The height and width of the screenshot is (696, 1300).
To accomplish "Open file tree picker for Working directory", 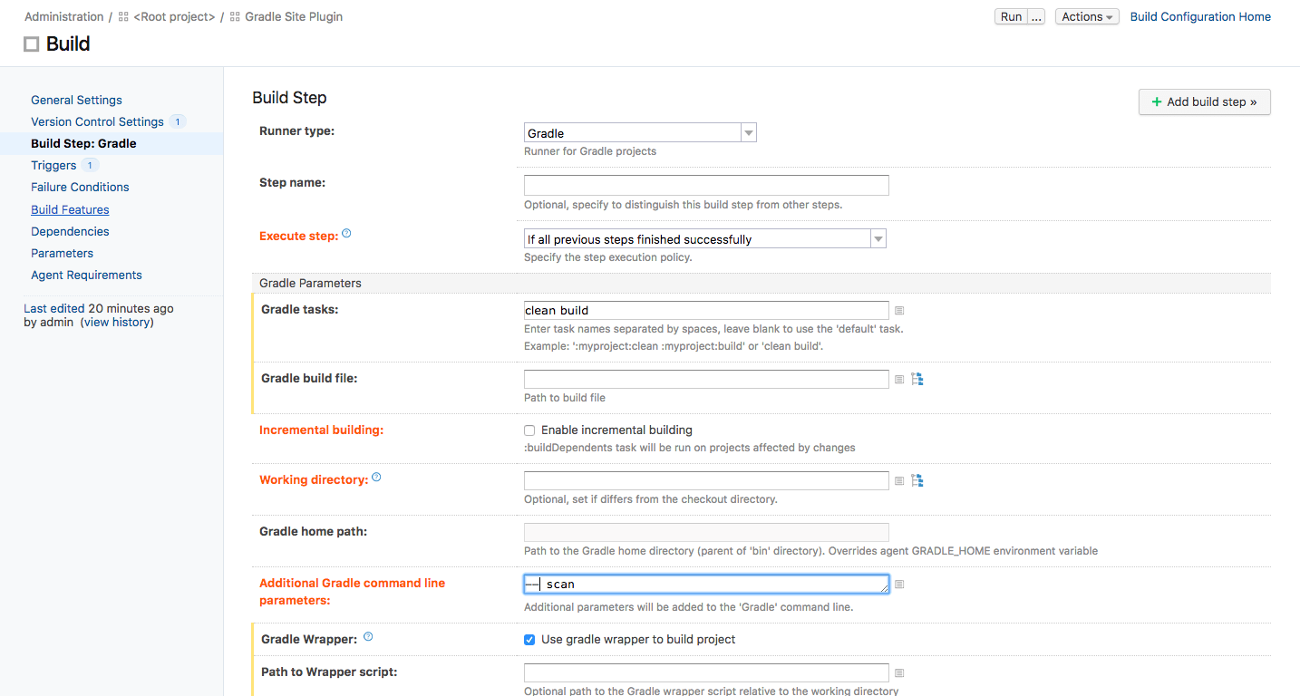I will point(917,480).
